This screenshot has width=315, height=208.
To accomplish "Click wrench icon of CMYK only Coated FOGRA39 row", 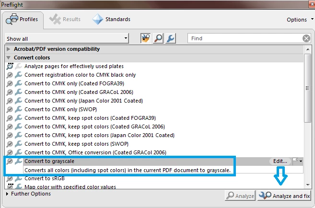I will (x=19, y=83).
